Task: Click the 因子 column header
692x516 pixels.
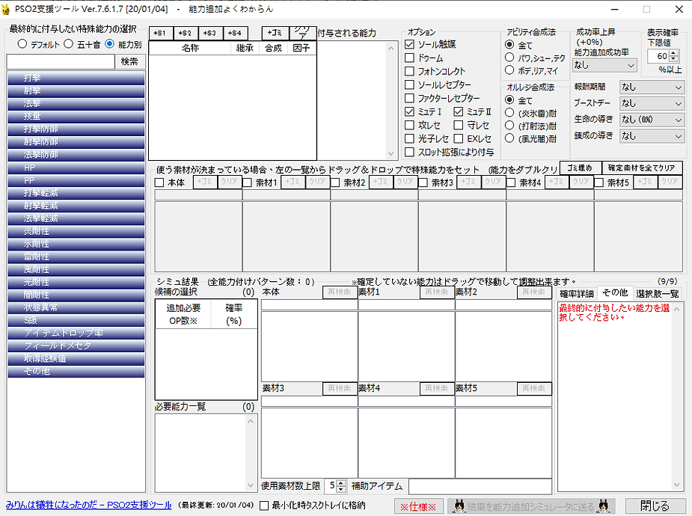Action: point(301,48)
